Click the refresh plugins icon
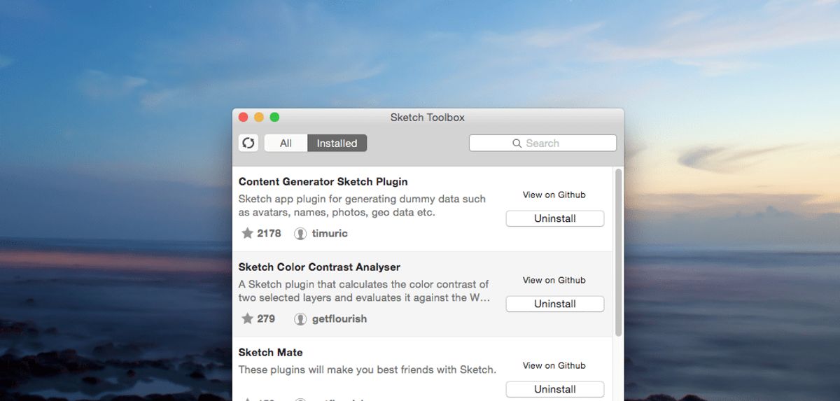This screenshot has height=401, width=840. 248,143
